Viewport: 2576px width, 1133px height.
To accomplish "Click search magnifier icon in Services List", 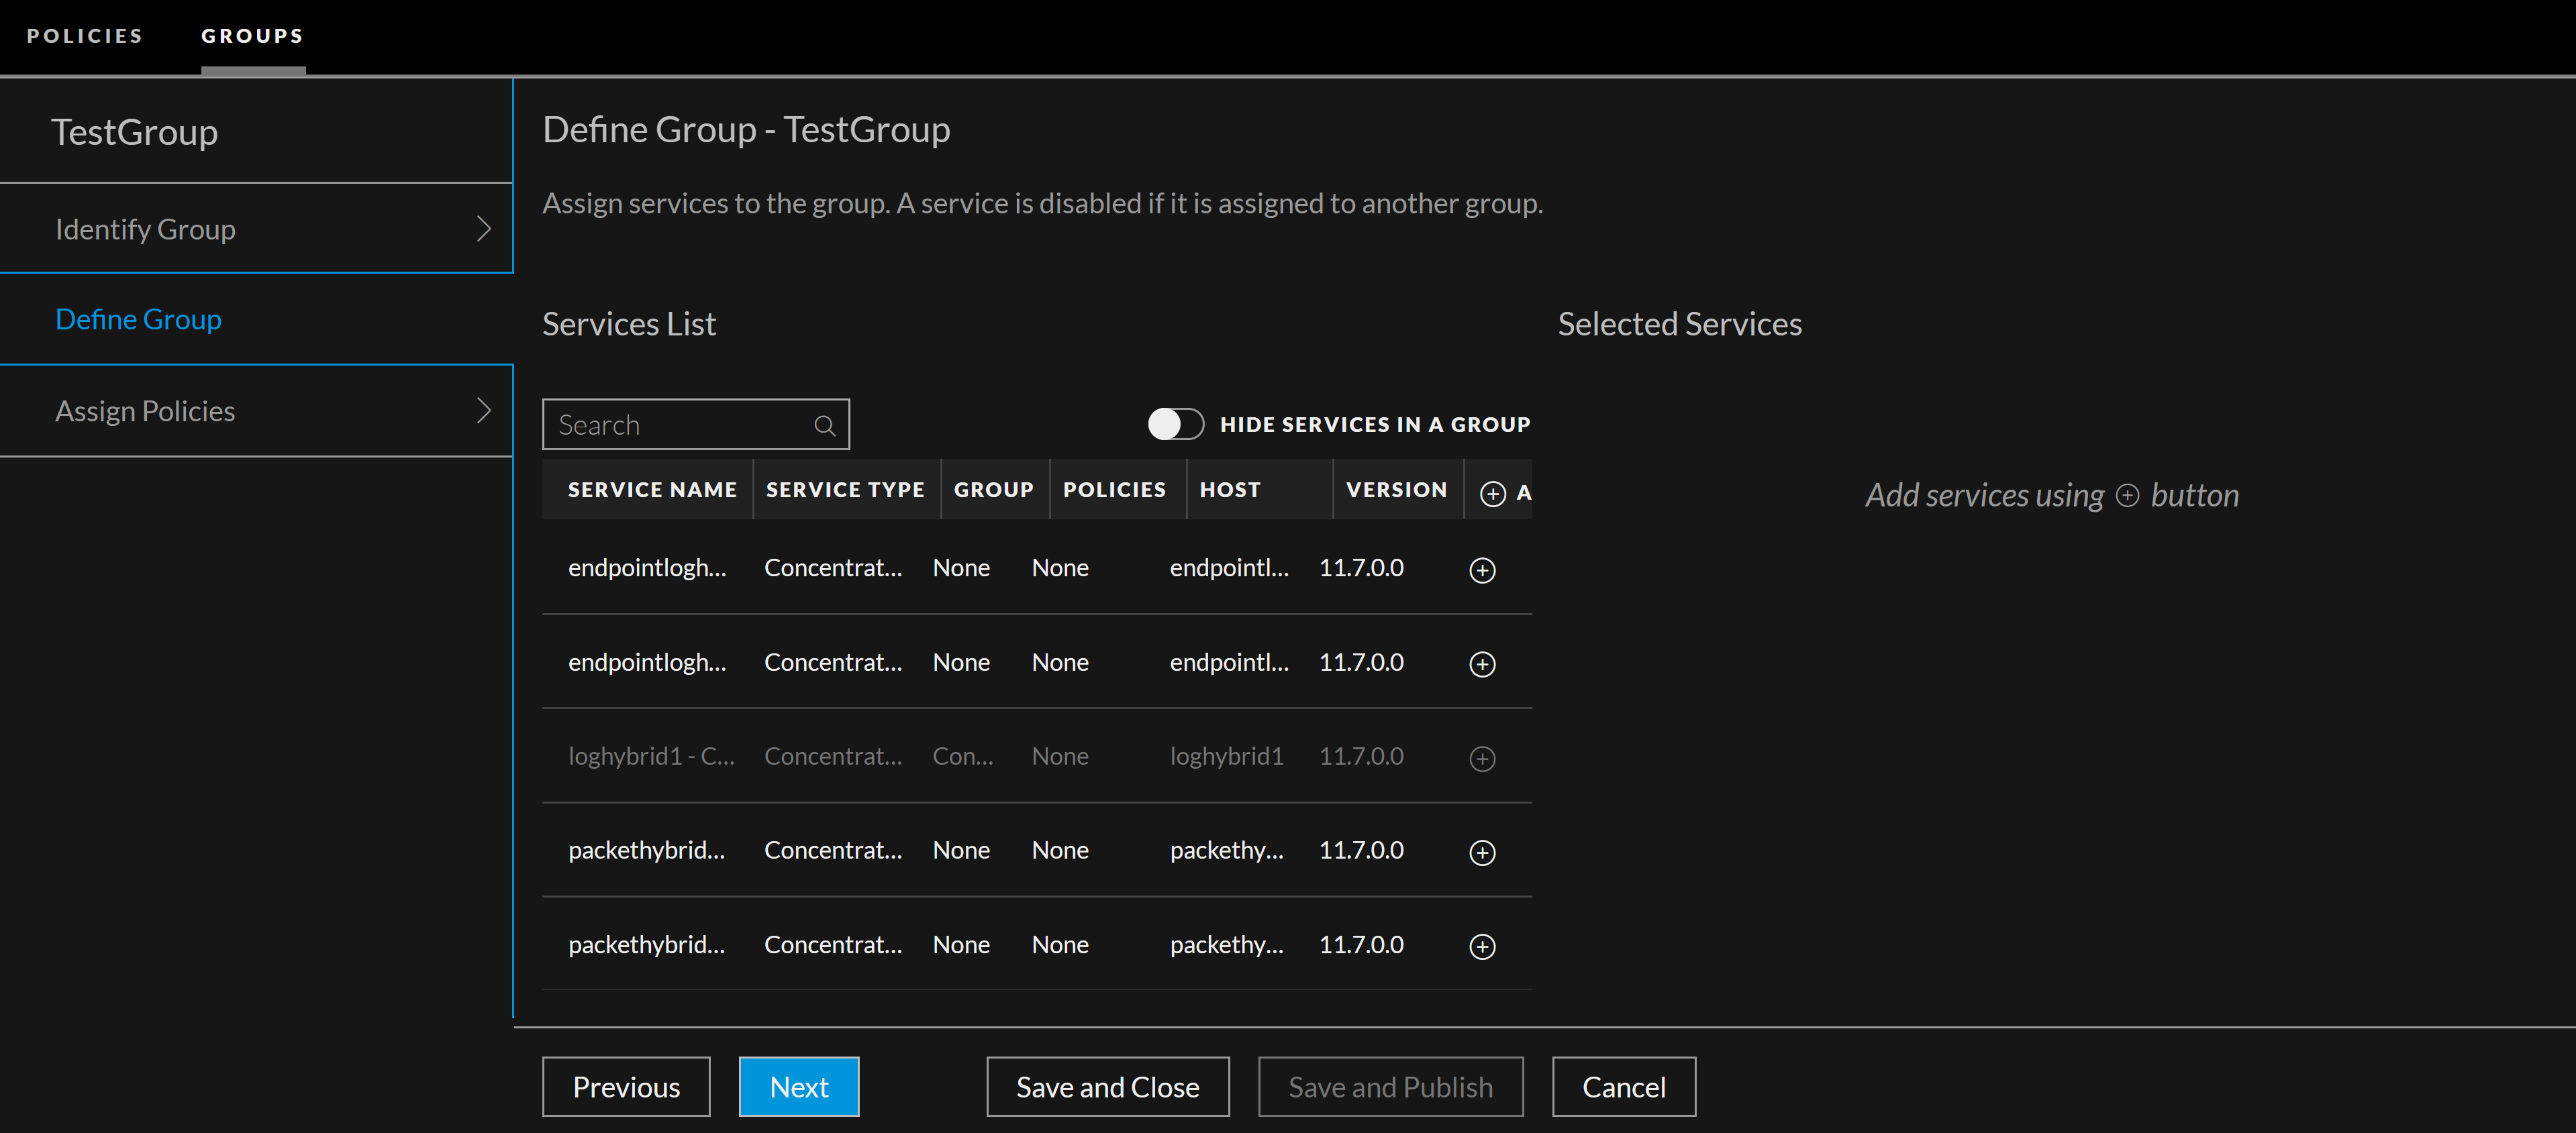I will pyautogui.click(x=824, y=425).
